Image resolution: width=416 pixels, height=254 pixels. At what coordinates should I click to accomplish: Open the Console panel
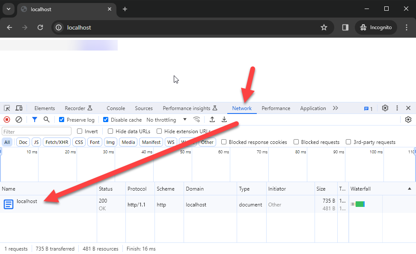coord(116,108)
